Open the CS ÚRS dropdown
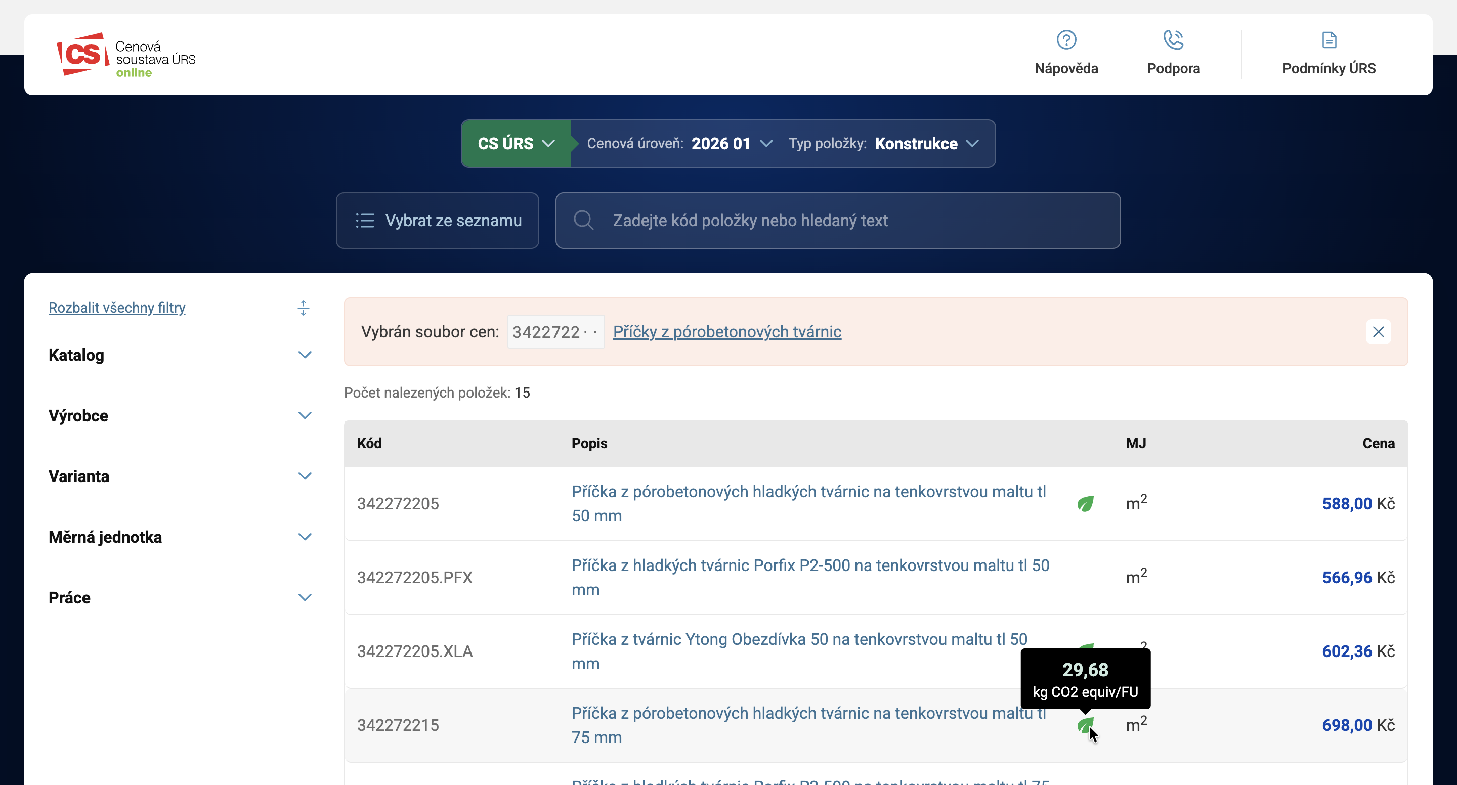1457x785 pixels. point(516,144)
